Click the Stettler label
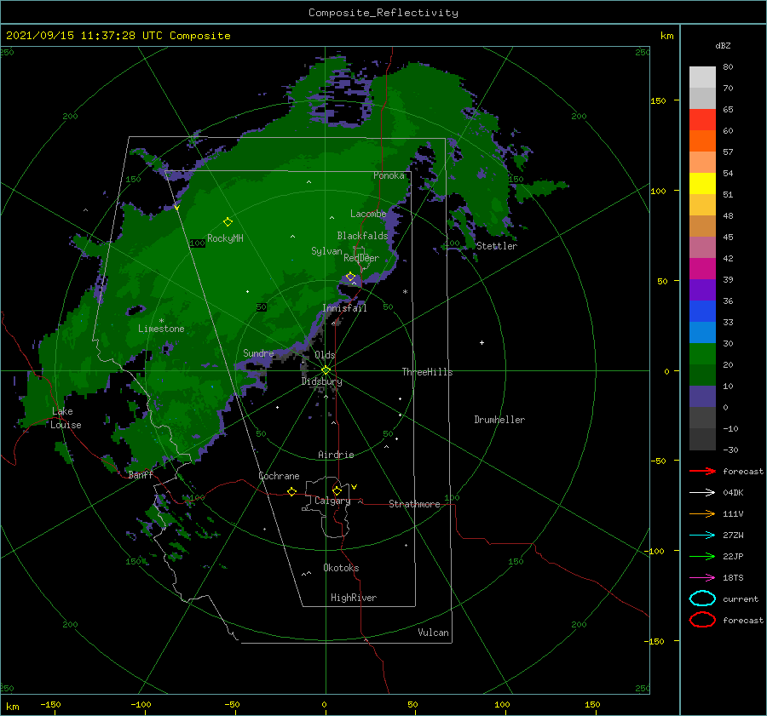 (497, 246)
